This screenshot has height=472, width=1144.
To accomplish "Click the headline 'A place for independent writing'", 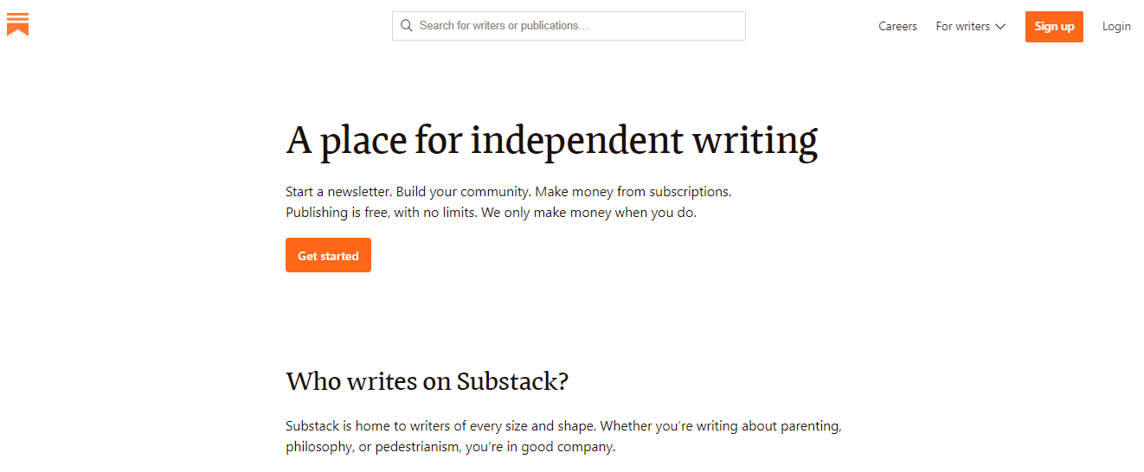I will (551, 140).
